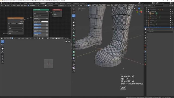This screenshot has width=174, height=98.
Task: Toggle visibility eye for Body object
Action: tap(172, 13)
